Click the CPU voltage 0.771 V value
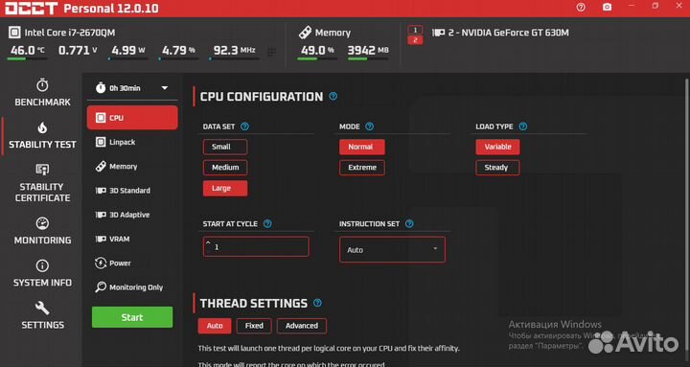The image size is (690, 367). (78, 50)
